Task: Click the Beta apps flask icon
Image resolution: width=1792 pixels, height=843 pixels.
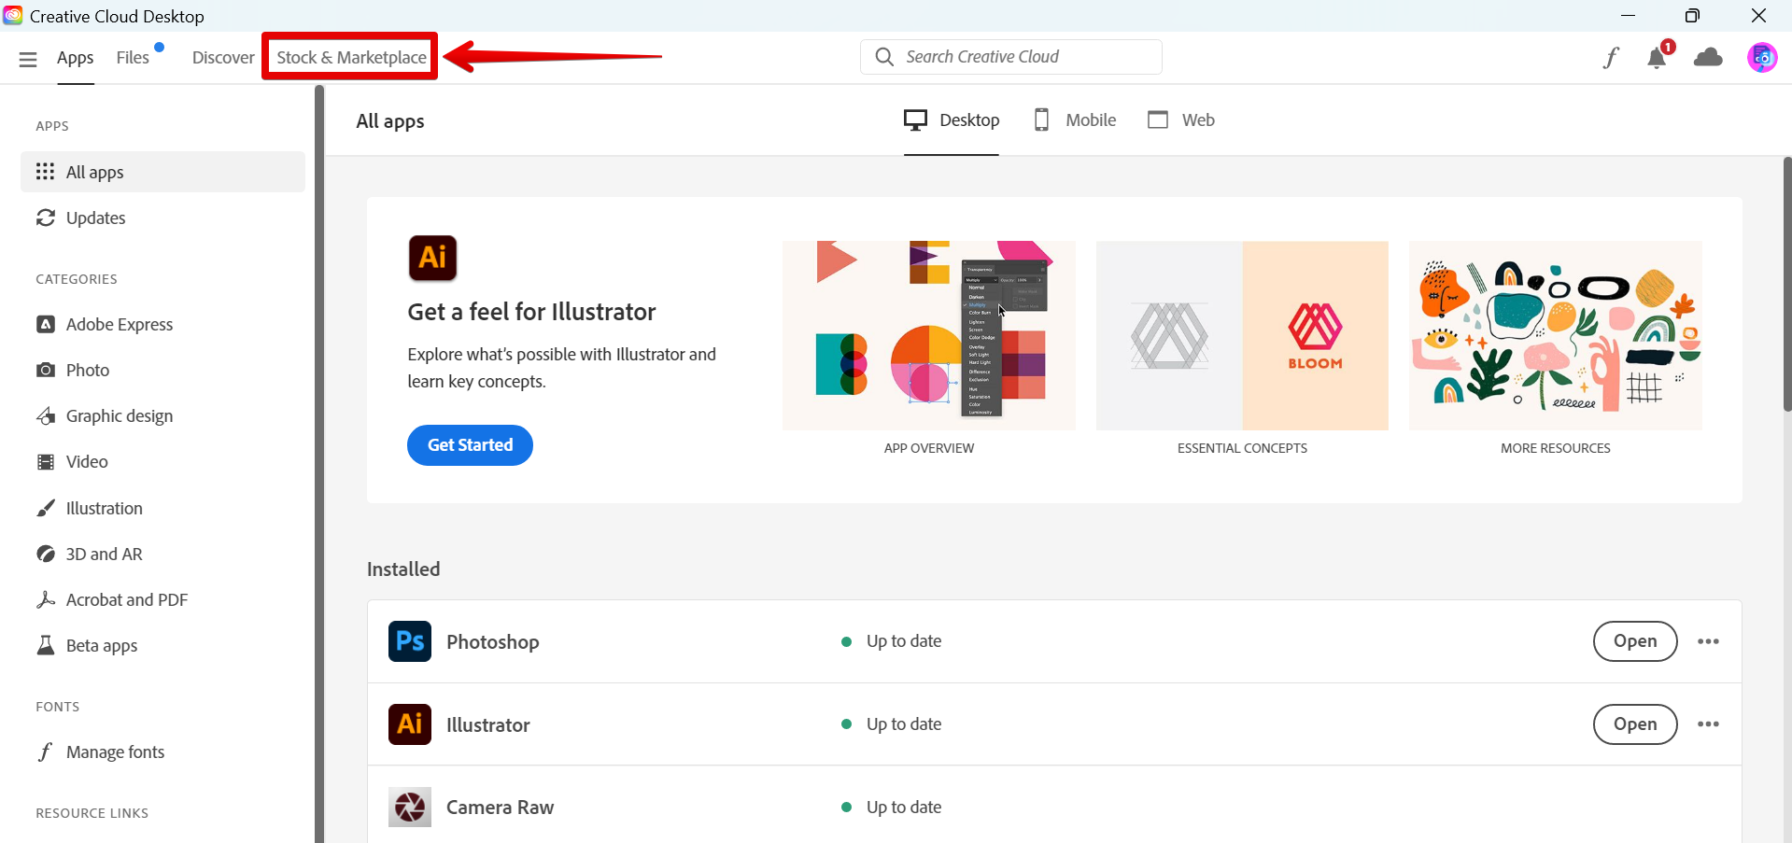Action: 45,645
